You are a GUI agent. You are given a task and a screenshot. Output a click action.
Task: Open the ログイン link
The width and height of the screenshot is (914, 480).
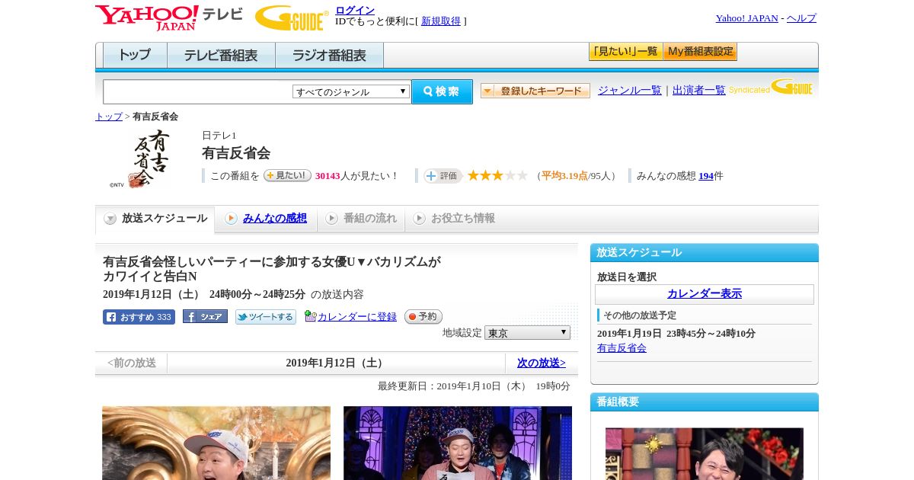(x=355, y=10)
